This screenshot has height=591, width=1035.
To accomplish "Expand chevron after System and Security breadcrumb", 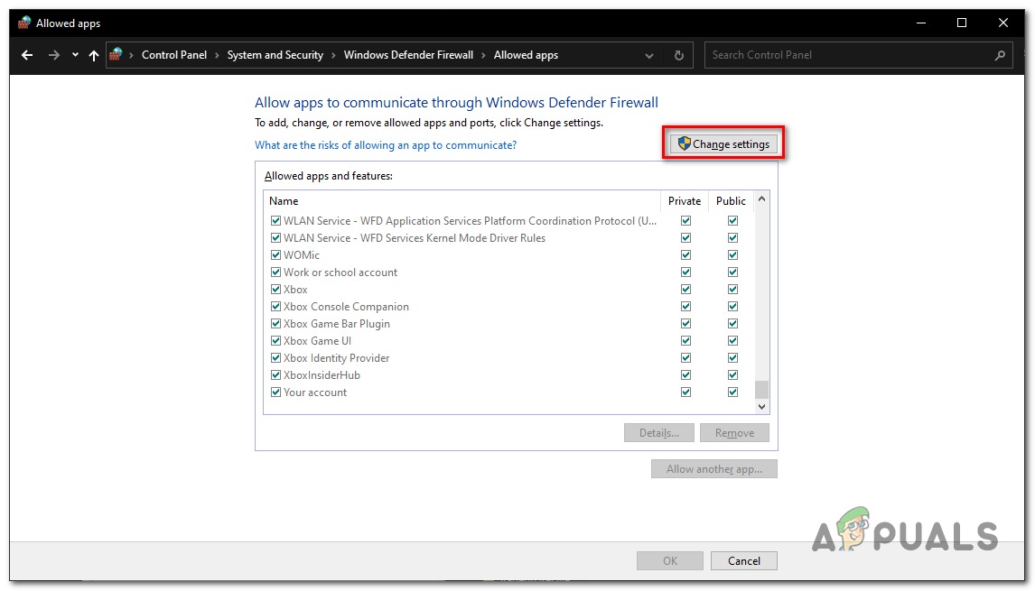I will point(333,55).
